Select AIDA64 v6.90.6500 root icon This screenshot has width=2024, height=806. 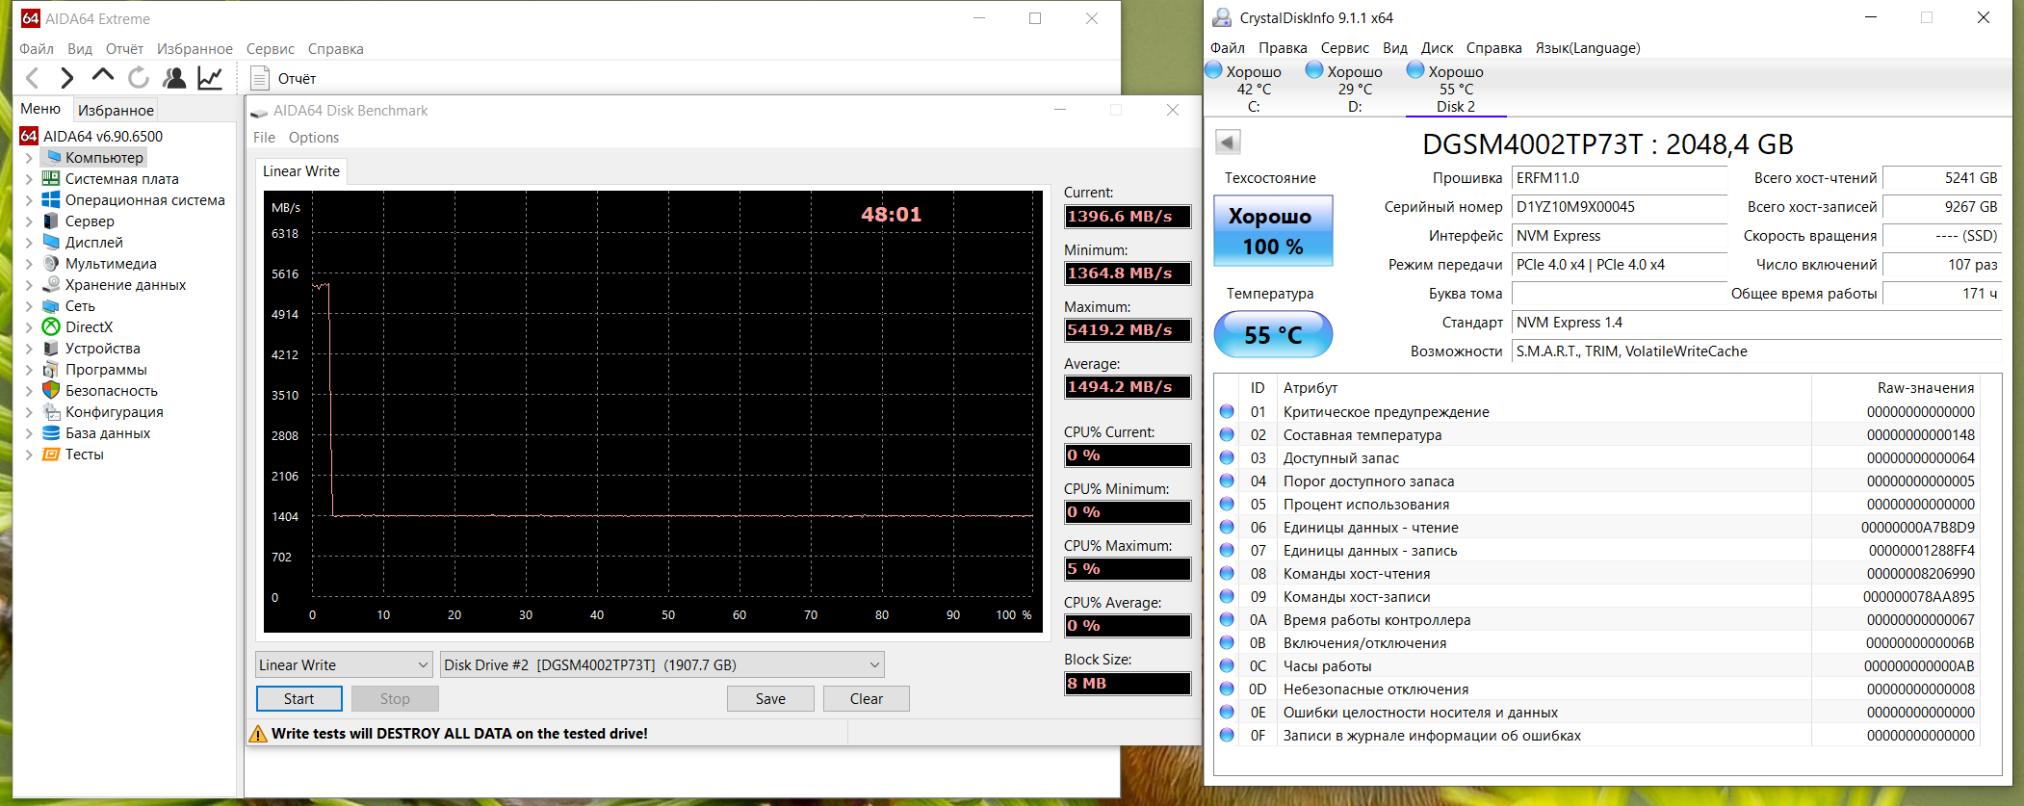coord(29,136)
